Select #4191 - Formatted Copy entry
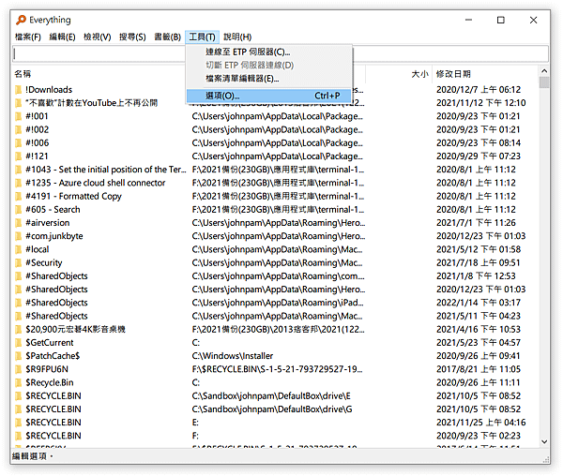Image resolution: width=563 pixels, height=476 pixels. click(73, 196)
